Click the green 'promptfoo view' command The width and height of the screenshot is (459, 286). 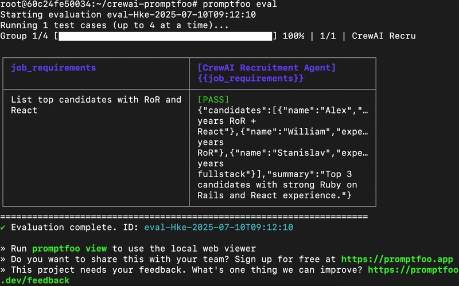click(69, 249)
